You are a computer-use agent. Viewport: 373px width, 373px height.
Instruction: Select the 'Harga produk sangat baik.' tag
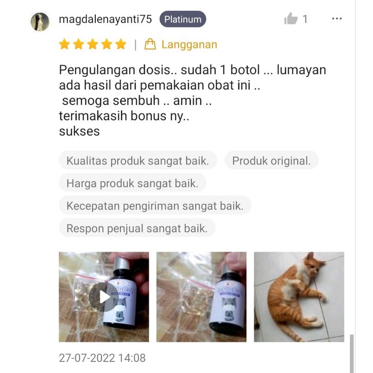133,183
